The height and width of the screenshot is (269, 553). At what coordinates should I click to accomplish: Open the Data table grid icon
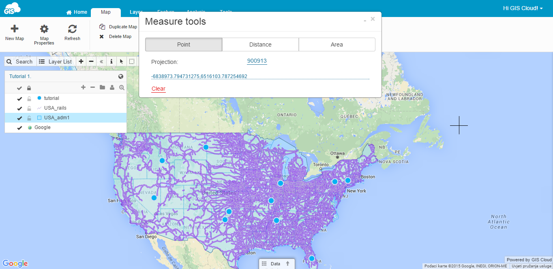[x=264, y=264]
